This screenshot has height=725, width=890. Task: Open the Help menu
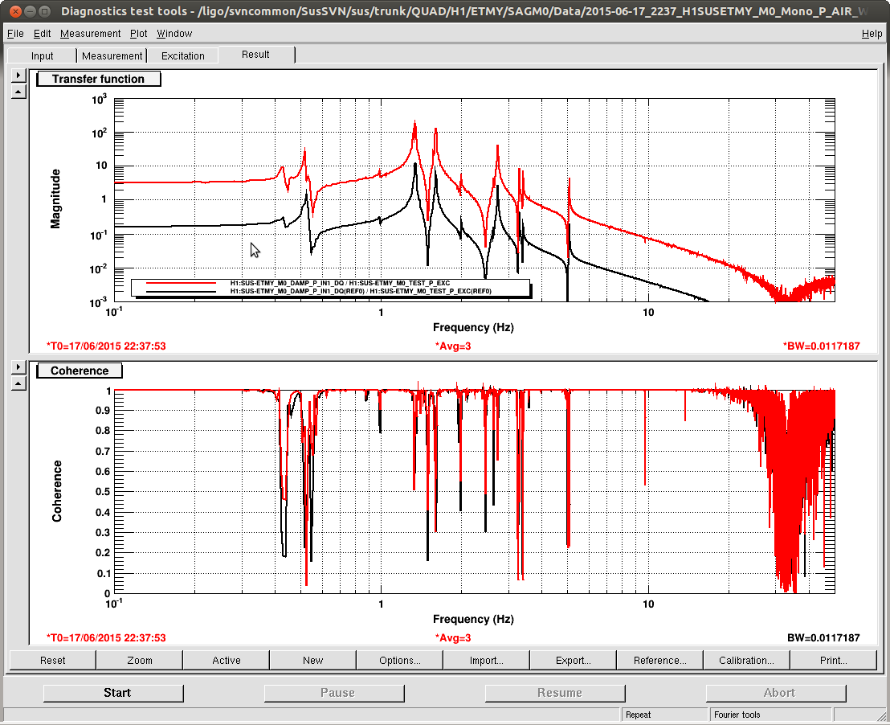tap(872, 34)
